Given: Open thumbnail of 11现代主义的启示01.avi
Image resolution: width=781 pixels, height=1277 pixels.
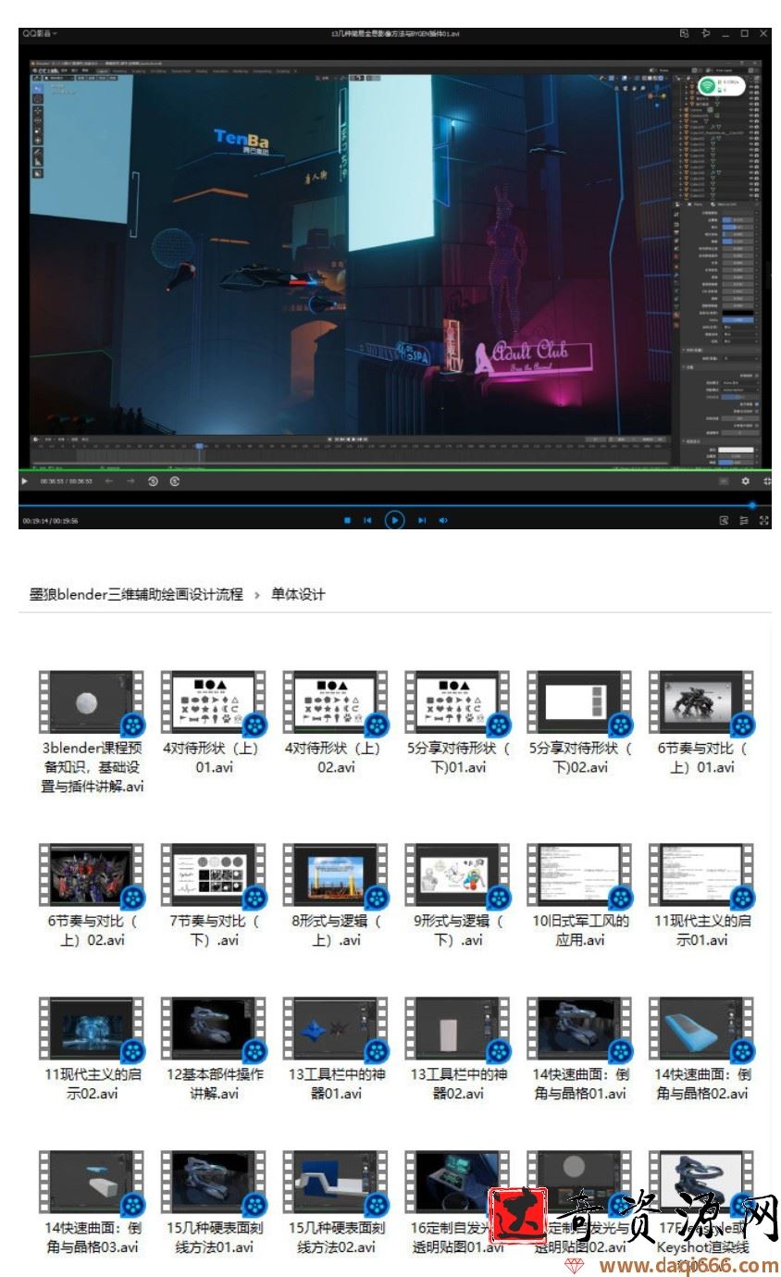Looking at the screenshot, I should [x=701, y=874].
